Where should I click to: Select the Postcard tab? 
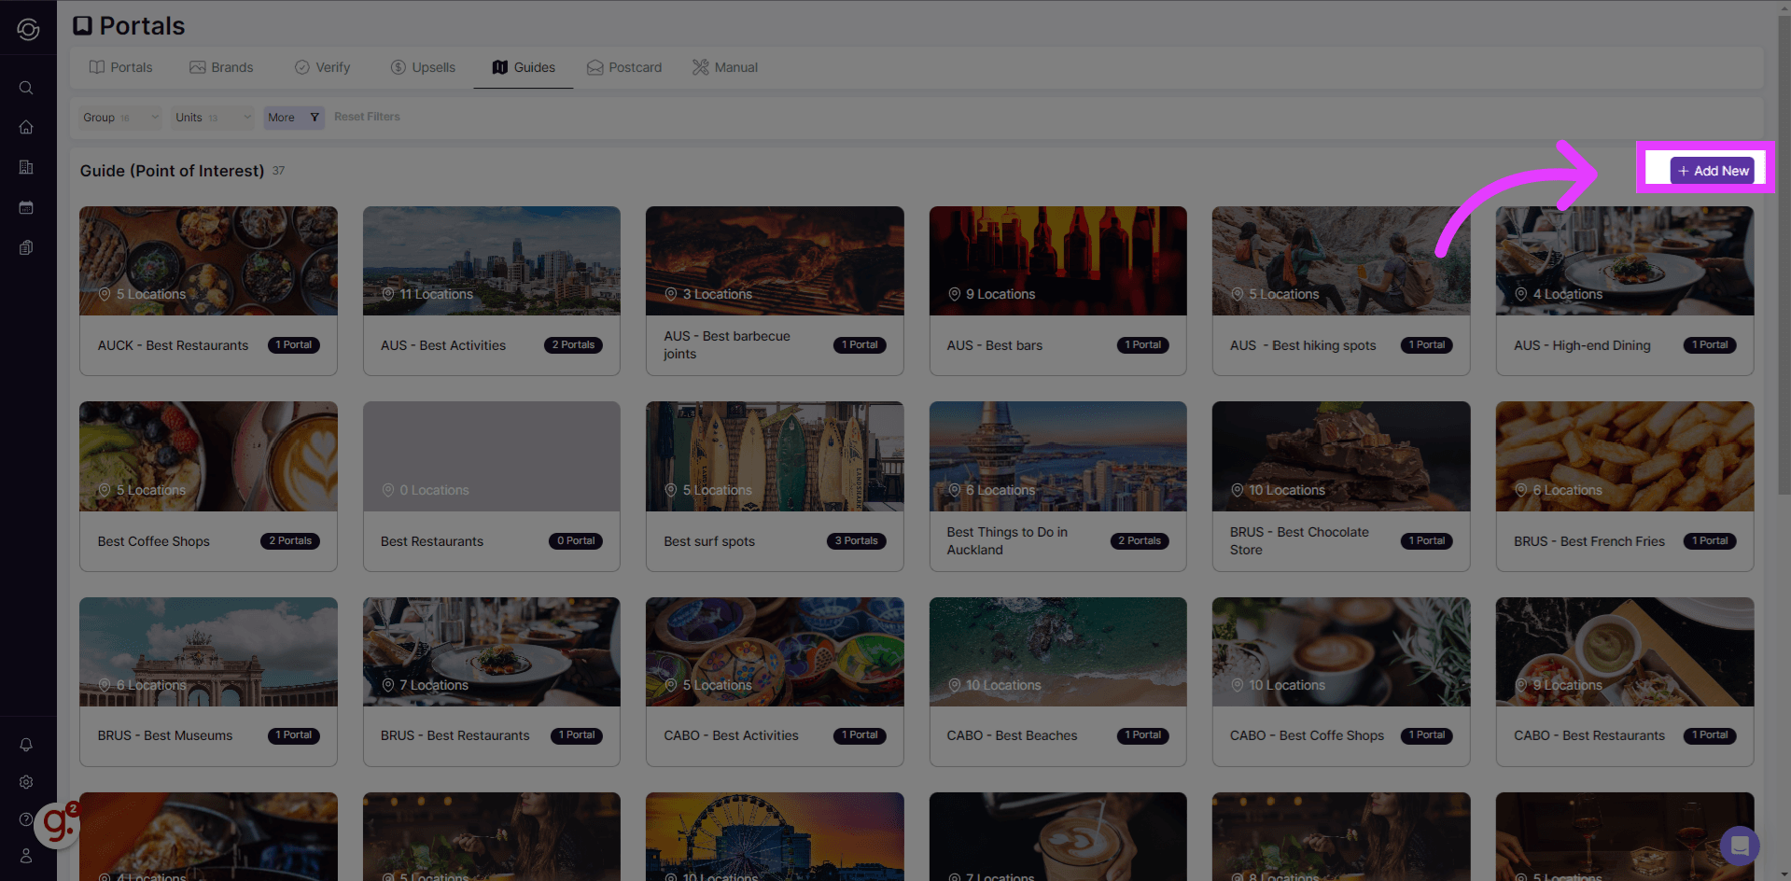623,66
